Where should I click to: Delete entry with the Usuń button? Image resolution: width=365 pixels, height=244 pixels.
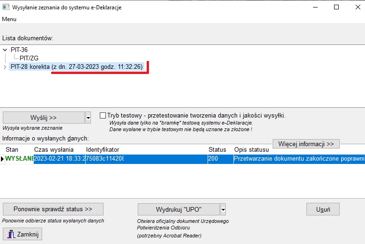point(323,209)
